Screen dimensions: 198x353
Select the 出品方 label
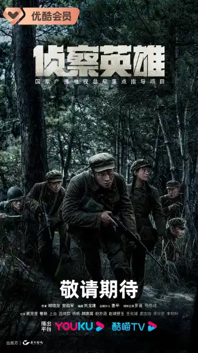12,343
